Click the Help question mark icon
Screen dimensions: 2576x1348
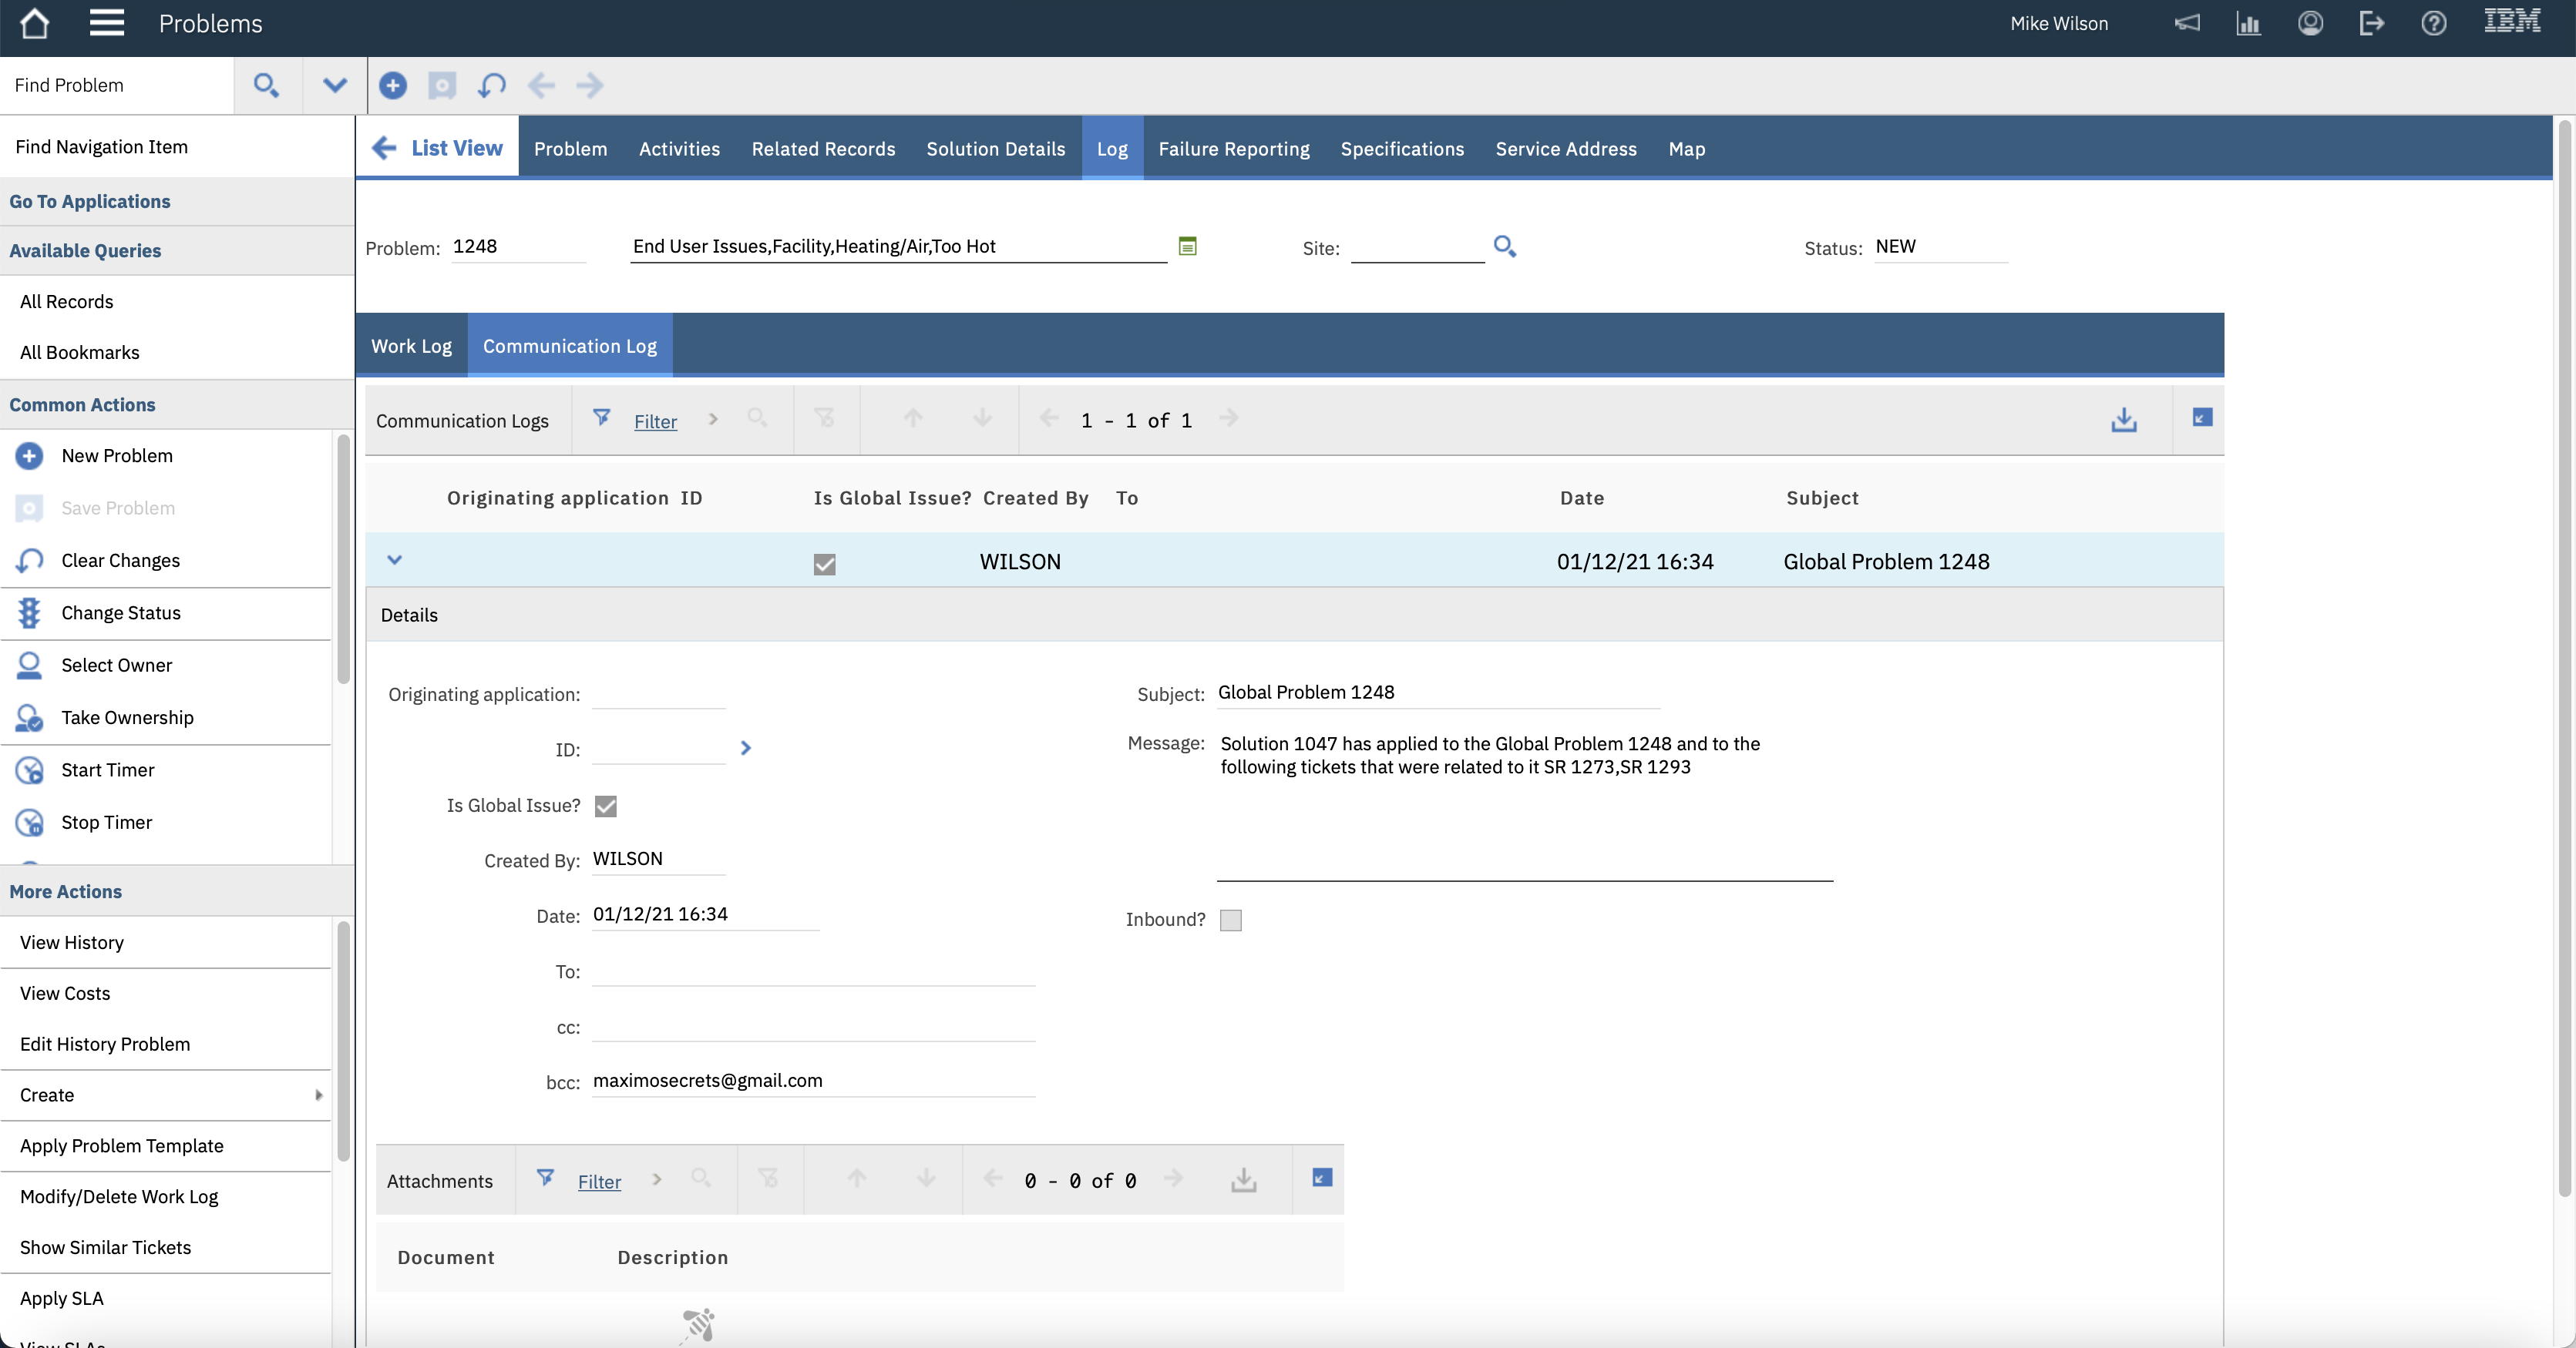coord(2433,23)
